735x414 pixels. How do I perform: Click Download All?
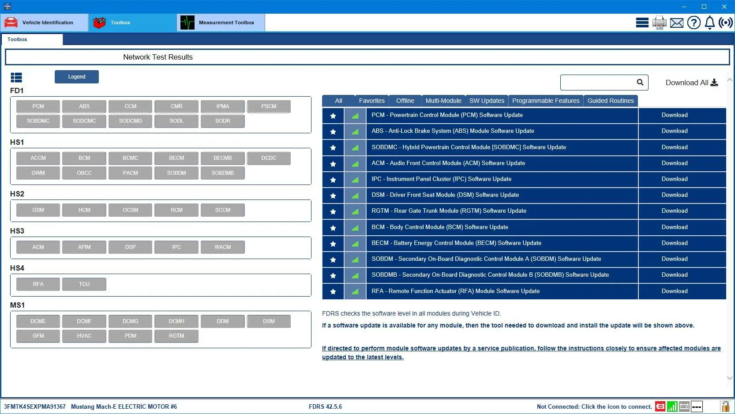click(692, 83)
